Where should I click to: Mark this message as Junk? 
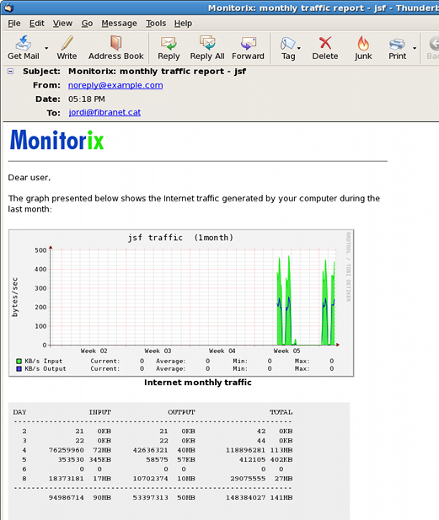(x=363, y=48)
